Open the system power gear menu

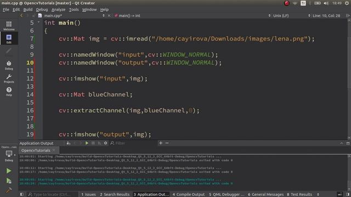(347, 3)
